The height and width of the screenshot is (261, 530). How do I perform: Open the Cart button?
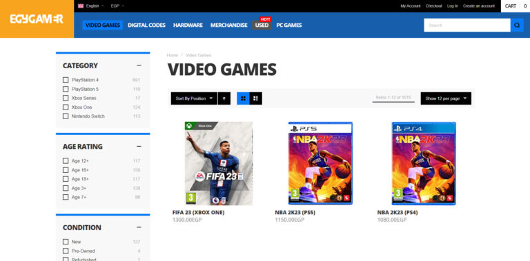coord(515,6)
